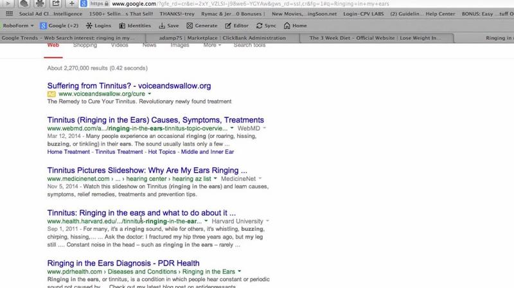Open Search tools
This screenshot has width=514, height=288.
(x=249, y=45)
